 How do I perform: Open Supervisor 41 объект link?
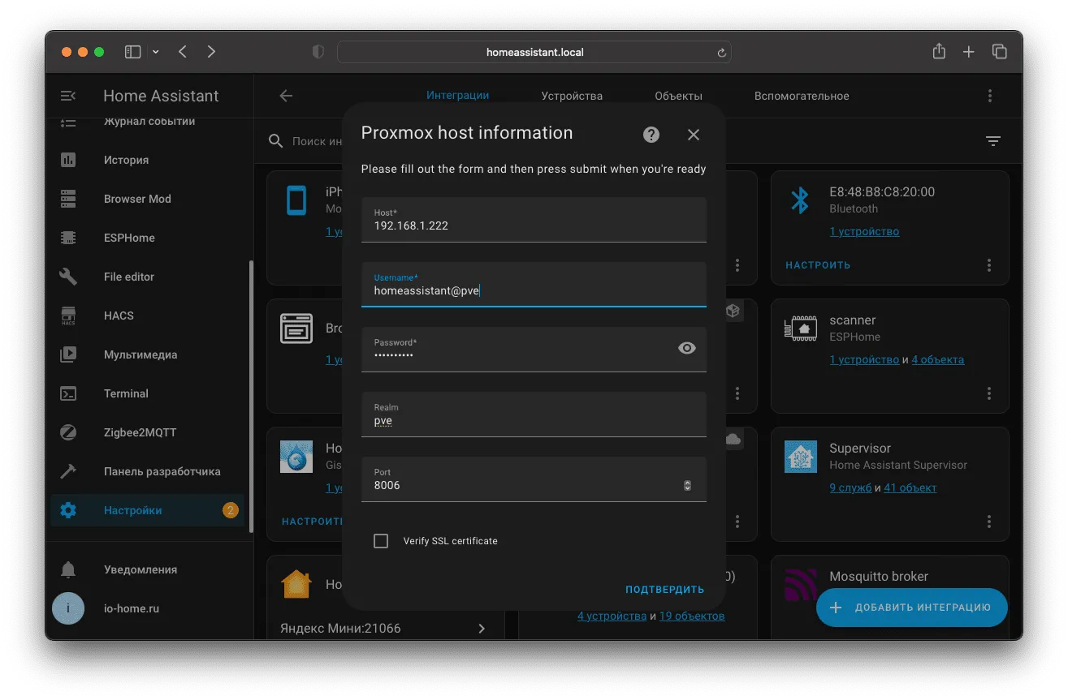pos(910,488)
